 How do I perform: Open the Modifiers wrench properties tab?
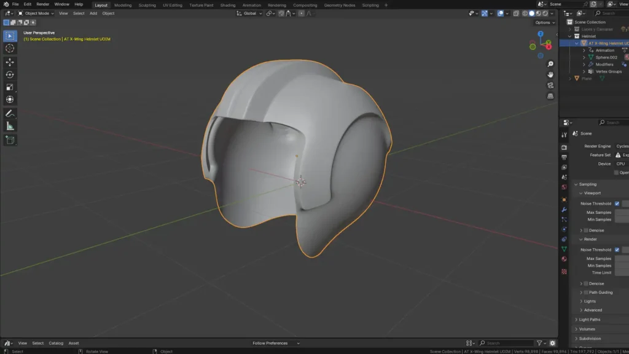click(564, 210)
